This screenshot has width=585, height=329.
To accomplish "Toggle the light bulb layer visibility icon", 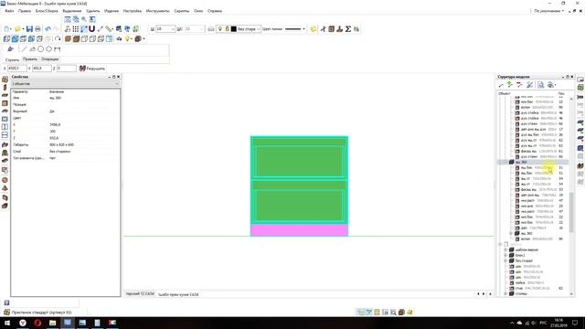I will pos(219,28).
